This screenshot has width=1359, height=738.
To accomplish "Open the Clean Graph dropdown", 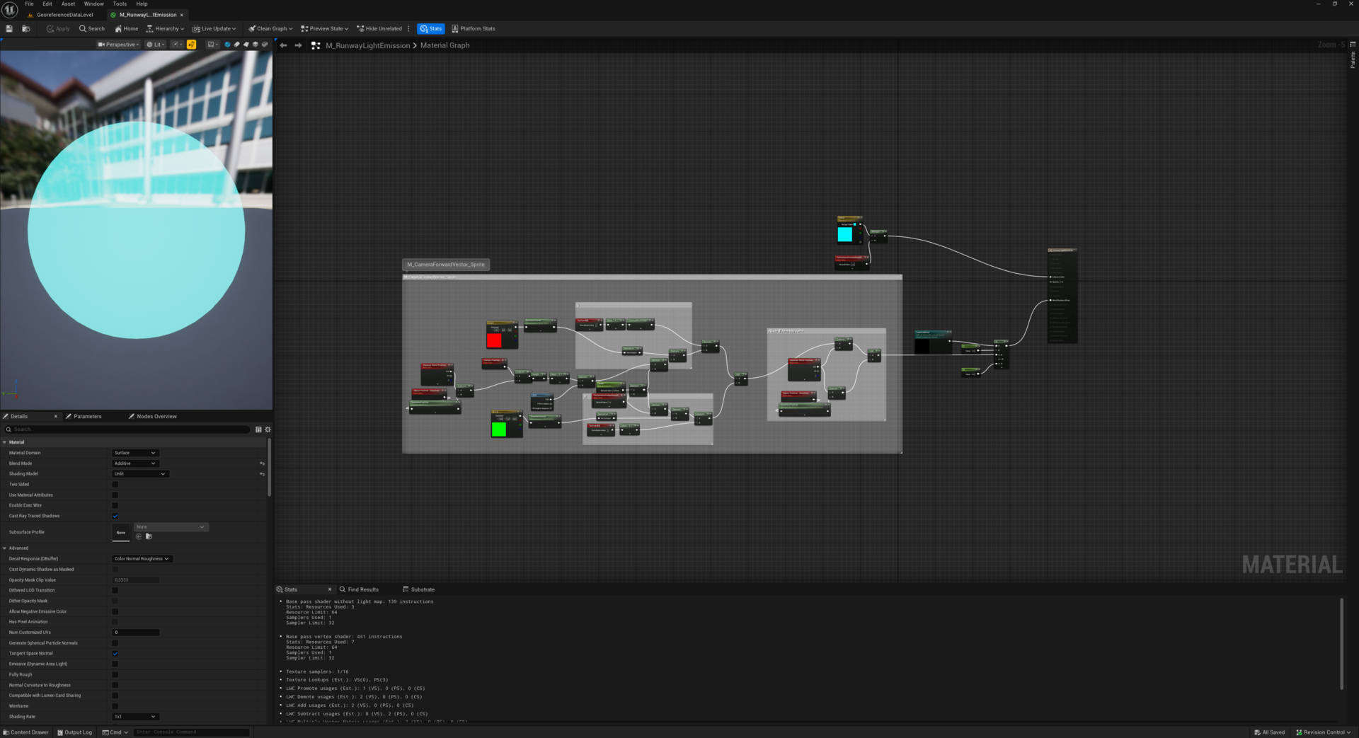I will tap(270, 29).
